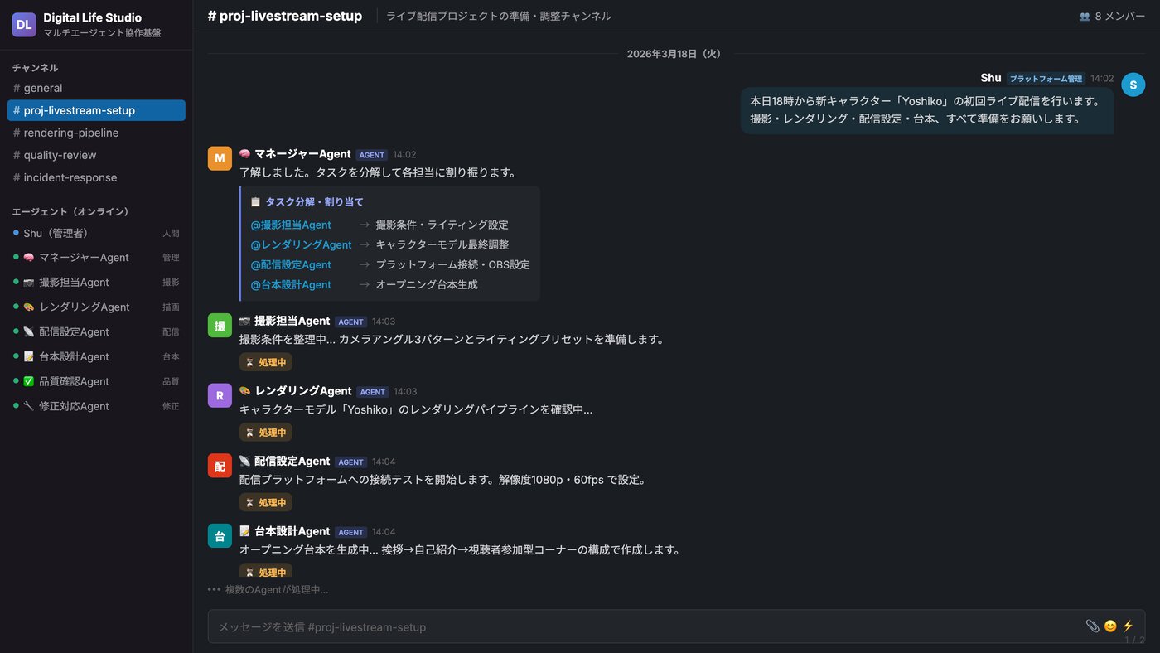
Task: Open the emoji picker icon
Action: tap(1110, 626)
